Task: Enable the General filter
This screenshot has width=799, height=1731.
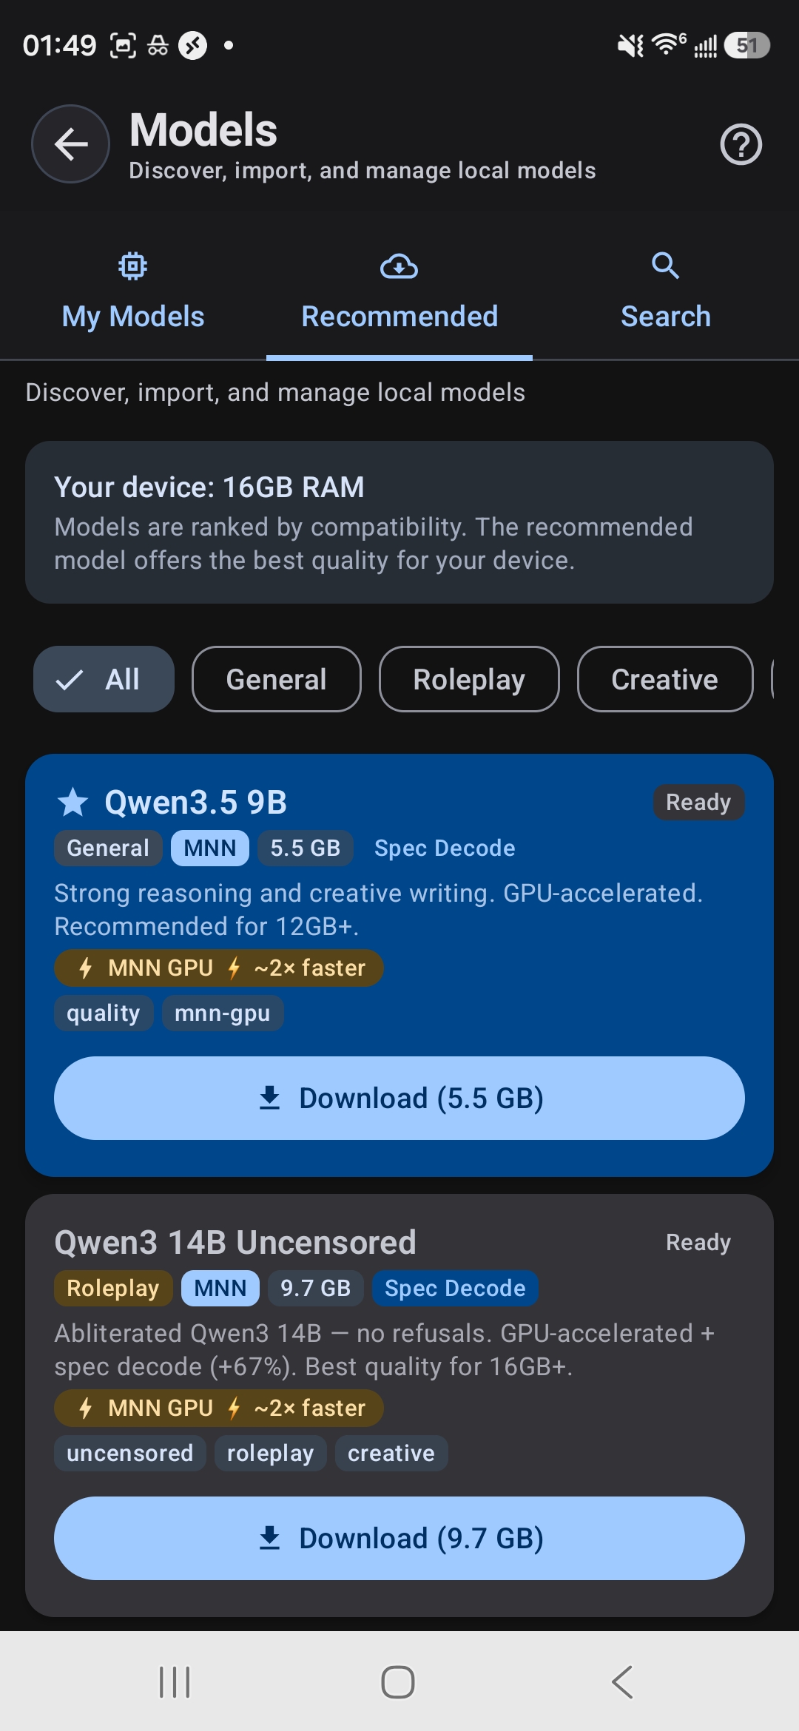Action: 276,678
